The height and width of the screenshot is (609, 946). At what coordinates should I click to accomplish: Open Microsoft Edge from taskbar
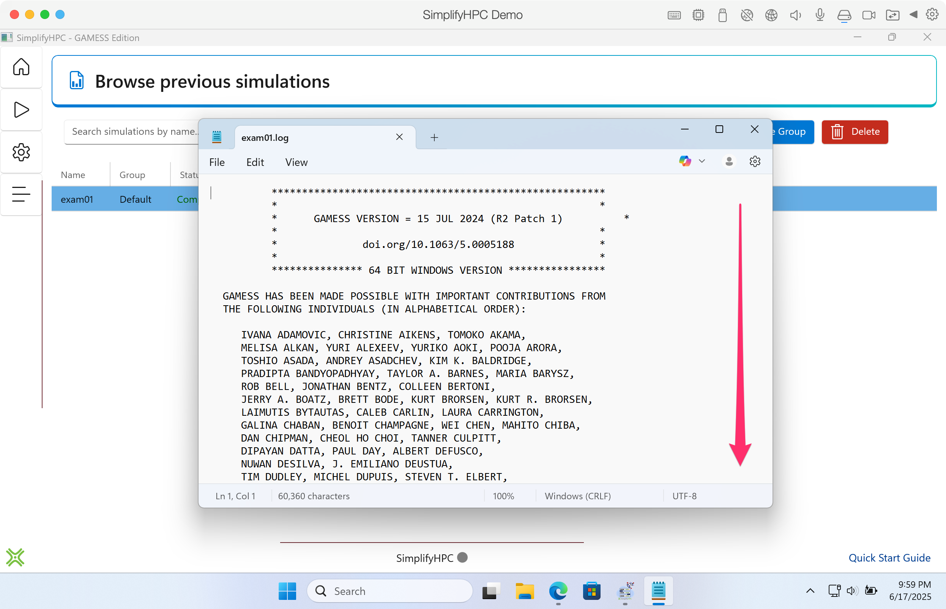pyautogui.click(x=558, y=591)
